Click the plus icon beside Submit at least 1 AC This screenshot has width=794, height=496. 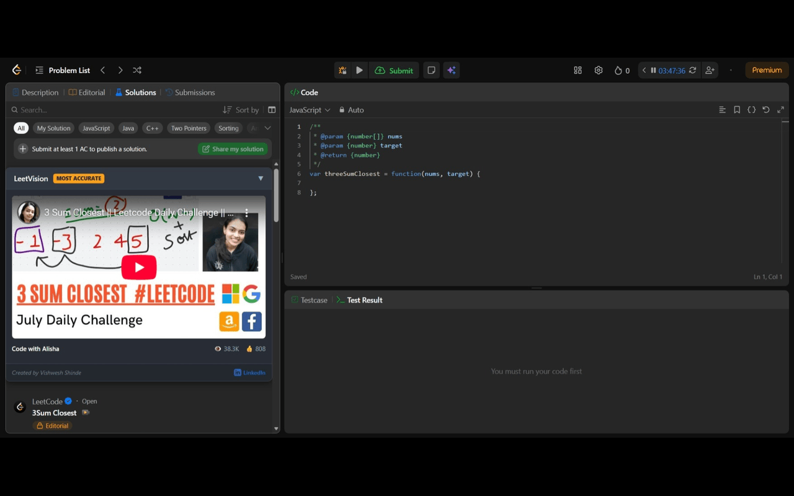pyautogui.click(x=23, y=149)
